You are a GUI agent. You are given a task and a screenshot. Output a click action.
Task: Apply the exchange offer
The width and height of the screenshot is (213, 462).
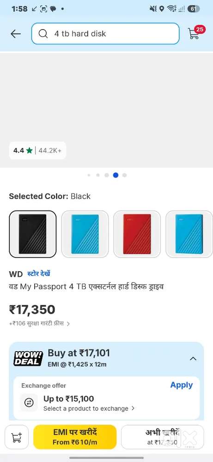[x=182, y=385]
